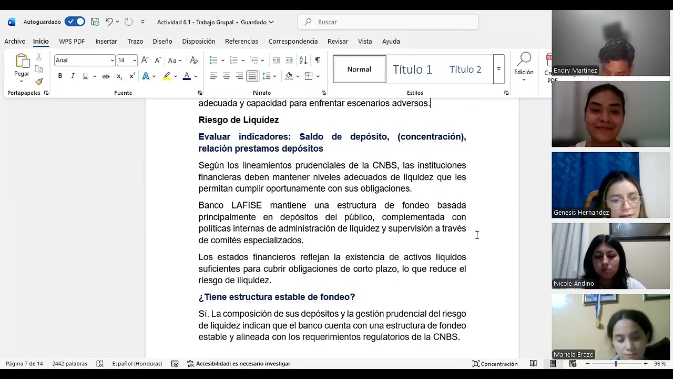Image resolution: width=673 pixels, height=379 pixels.
Task: Align text right
Action: 239,76
